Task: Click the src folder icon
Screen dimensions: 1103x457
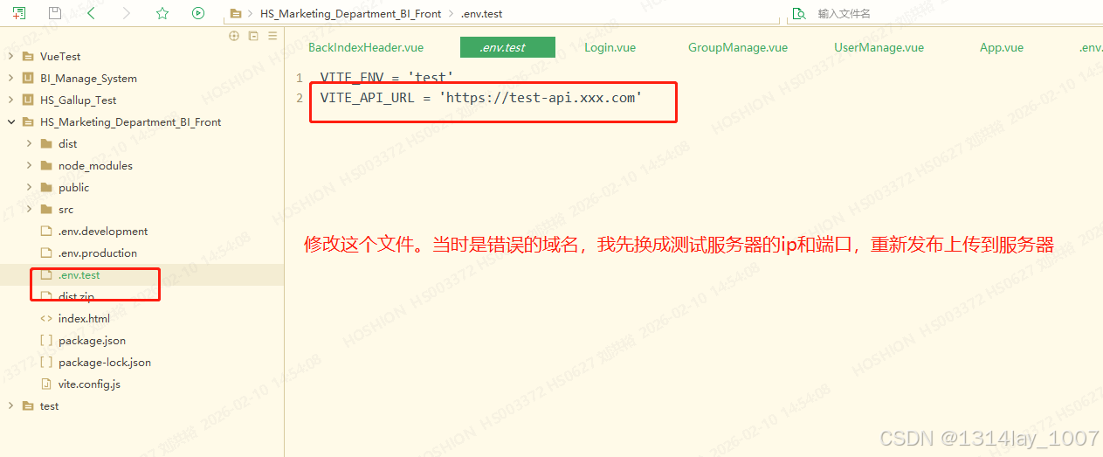Action: click(x=46, y=209)
